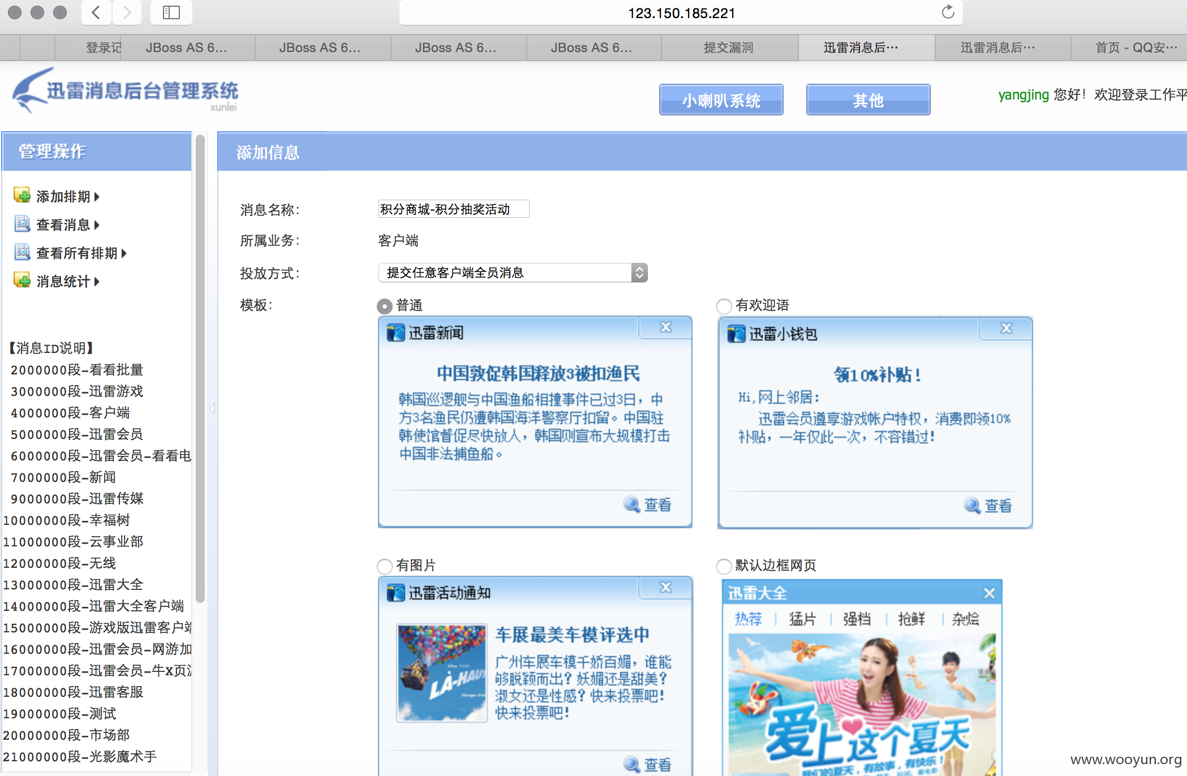Viewport: 1187px width, 776px height.
Task: Select the 有欢迎语 template radio button
Action: pos(724,306)
